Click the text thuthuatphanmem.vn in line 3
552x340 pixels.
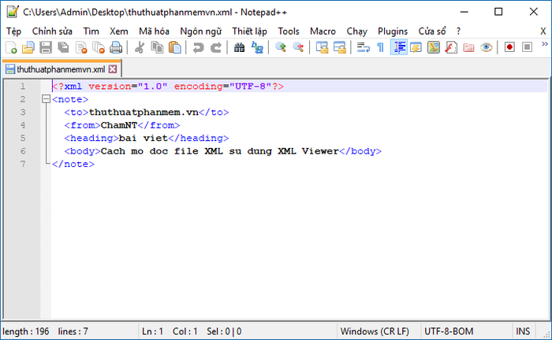click(x=144, y=112)
